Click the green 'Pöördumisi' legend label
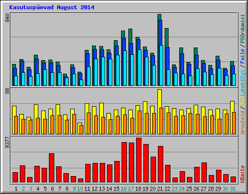 click(x=243, y=29)
